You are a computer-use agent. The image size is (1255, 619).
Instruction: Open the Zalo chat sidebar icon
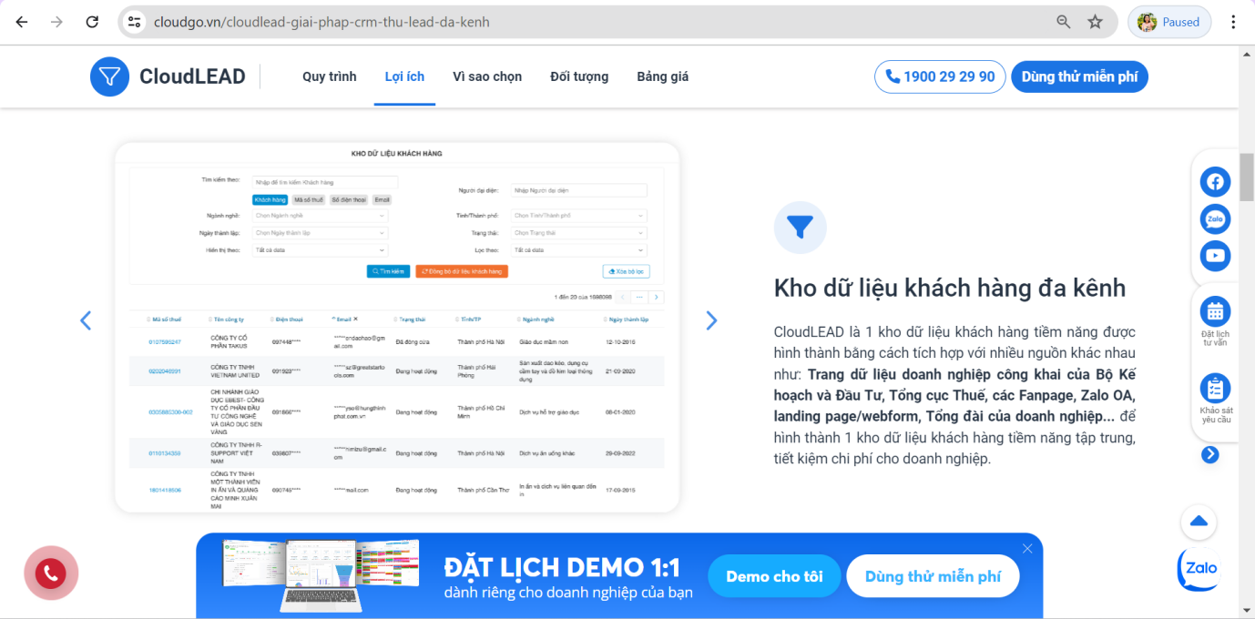pos(1215,219)
